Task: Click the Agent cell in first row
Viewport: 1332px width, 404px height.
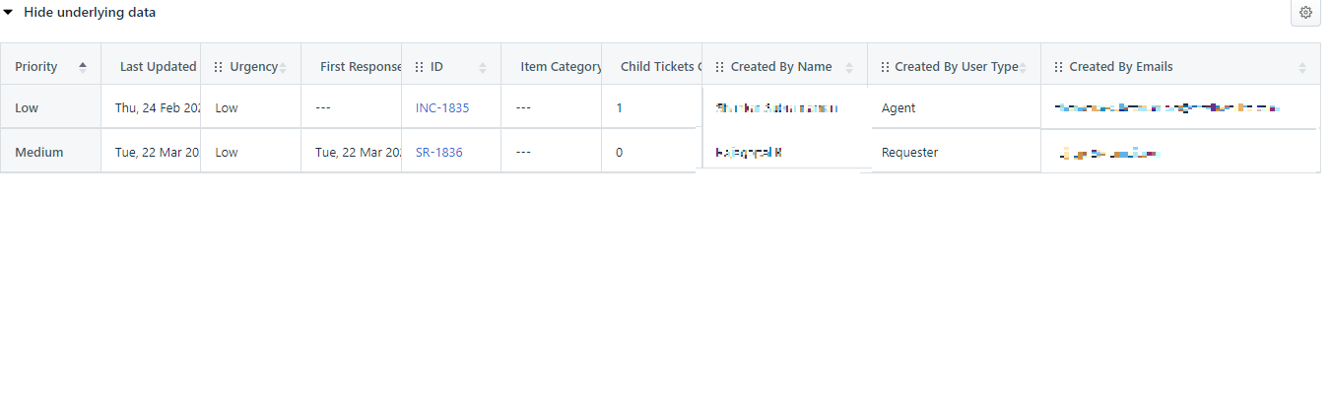Action: pyautogui.click(x=899, y=108)
